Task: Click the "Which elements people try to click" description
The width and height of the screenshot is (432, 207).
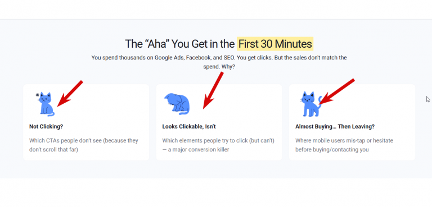Action: click(x=218, y=145)
